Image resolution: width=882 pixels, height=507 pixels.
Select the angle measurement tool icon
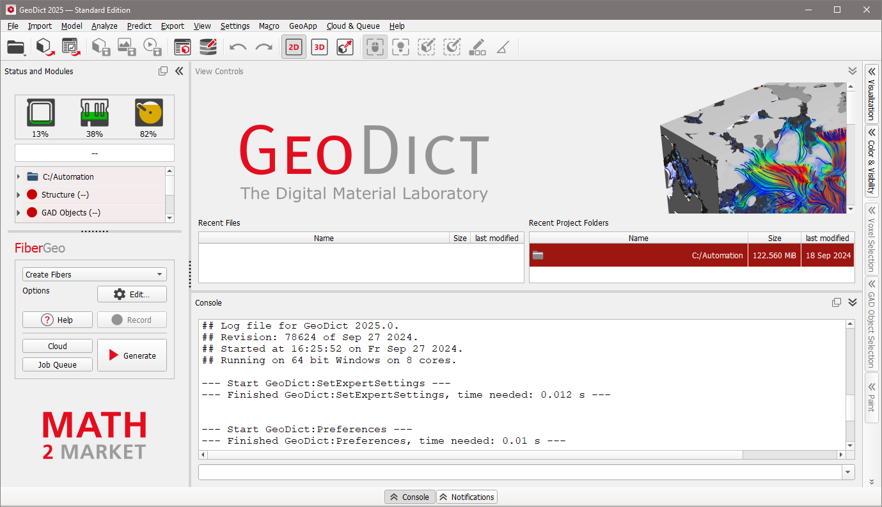click(x=503, y=47)
